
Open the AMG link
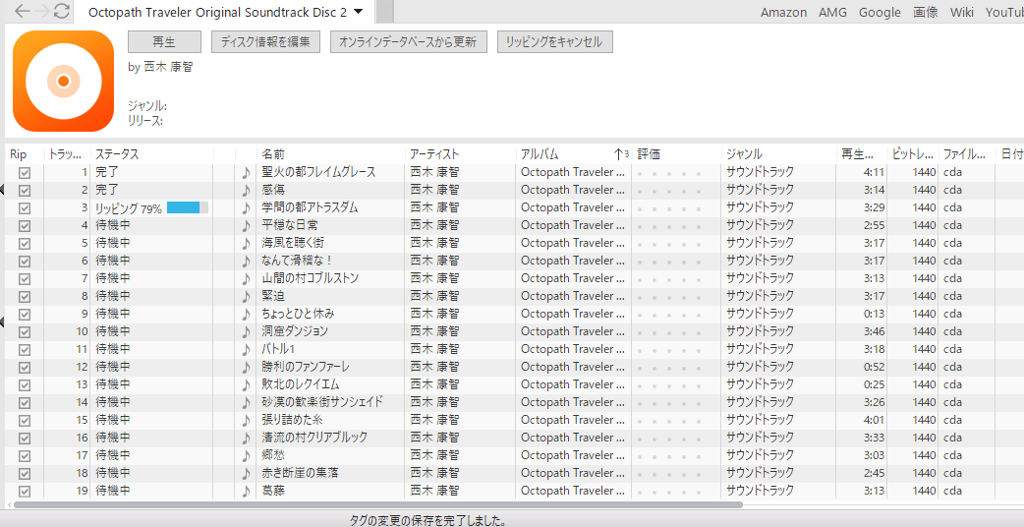pyautogui.click(x=832, y=13)
